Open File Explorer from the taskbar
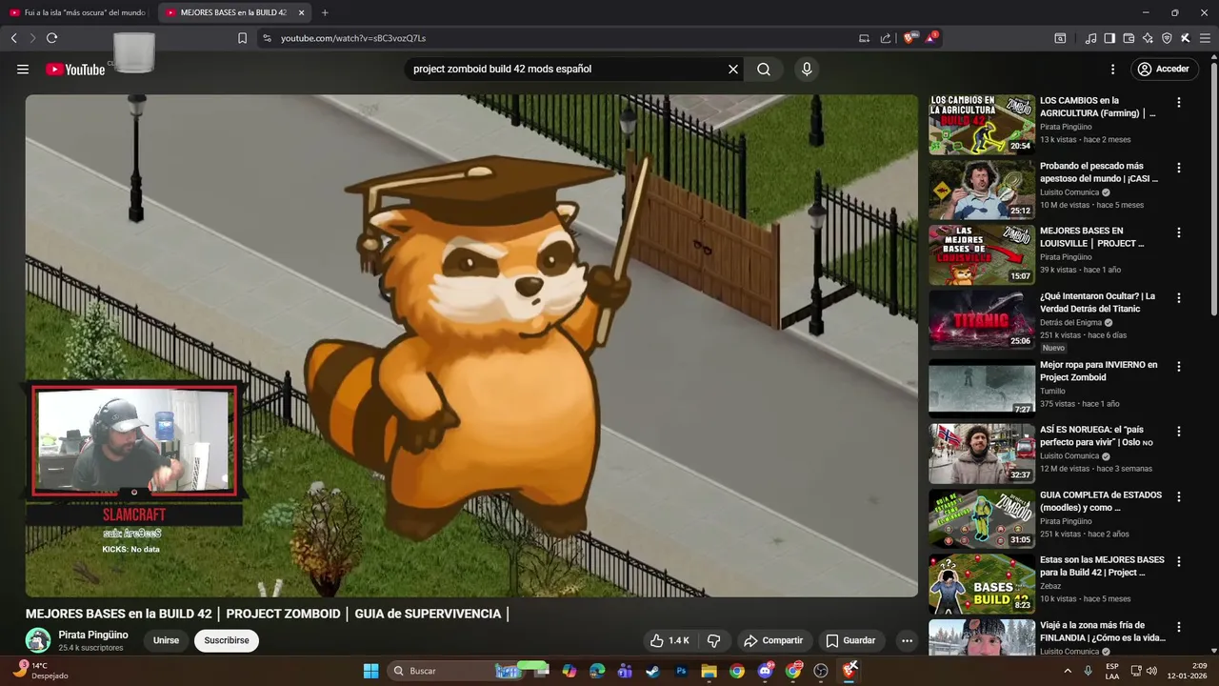1219x686 pixels. pos(709,671)
